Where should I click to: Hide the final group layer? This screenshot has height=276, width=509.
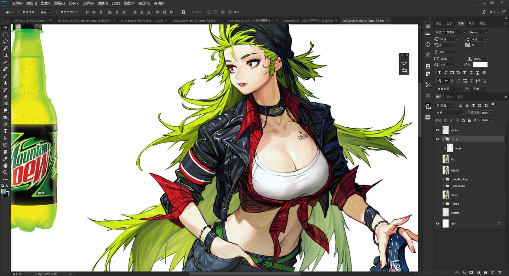pyautogui.click(x=437, y=139)
